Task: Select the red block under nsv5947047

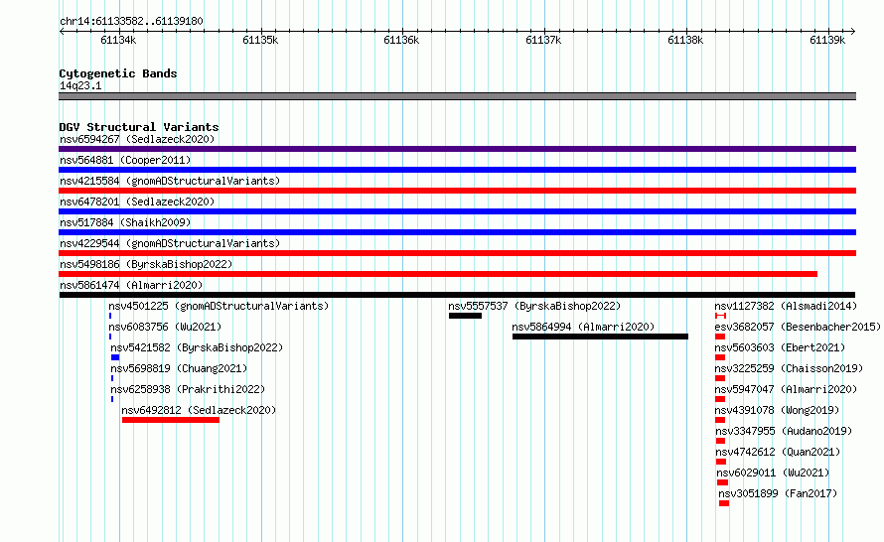Action: point(720,399)
